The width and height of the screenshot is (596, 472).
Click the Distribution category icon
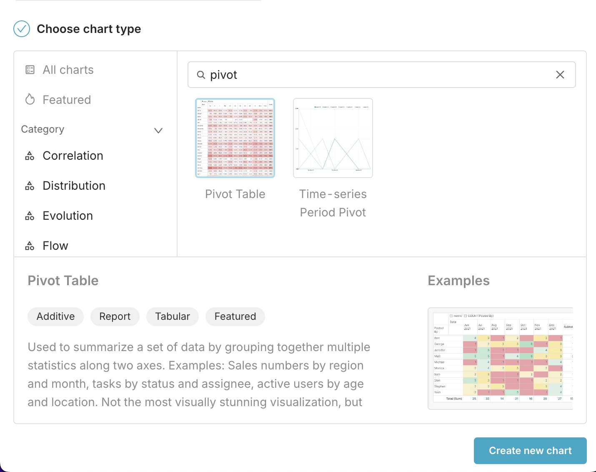click(30, 186)
